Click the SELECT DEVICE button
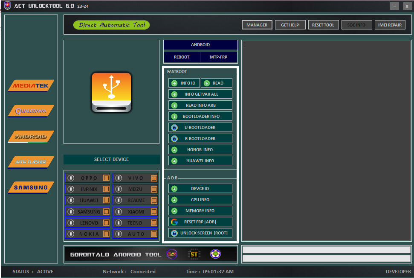The width and height of the screenshot is (414, 278). click(111, 159)
